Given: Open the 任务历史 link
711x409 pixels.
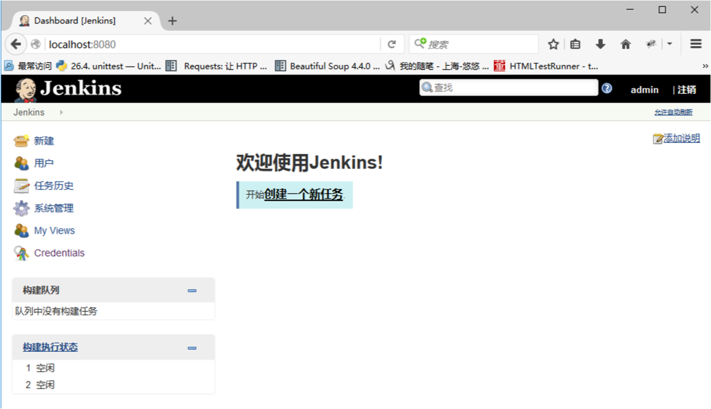Looking at the screenshot, I should (x=54, y=186).
